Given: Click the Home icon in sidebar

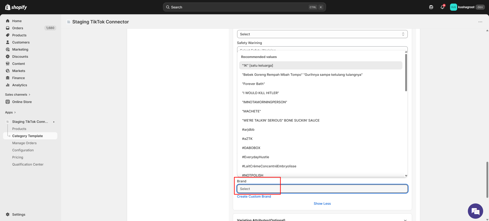Looking at the screenshot, I should pyautogui.click(x=8, y=21).
